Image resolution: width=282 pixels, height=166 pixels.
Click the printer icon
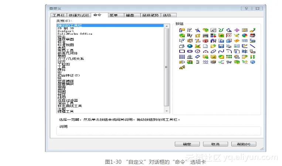229,46
